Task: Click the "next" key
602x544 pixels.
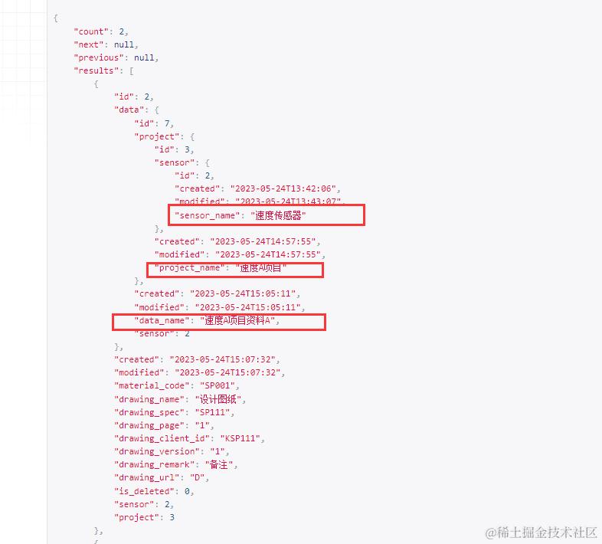Action: [x=89, y=44]
